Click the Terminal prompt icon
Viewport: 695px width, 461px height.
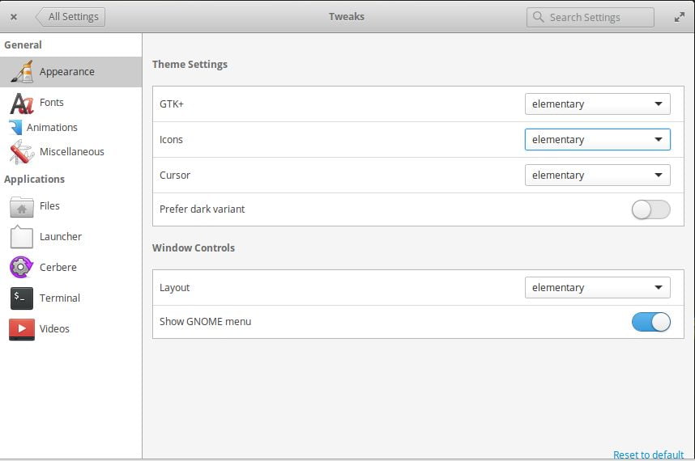22,298
